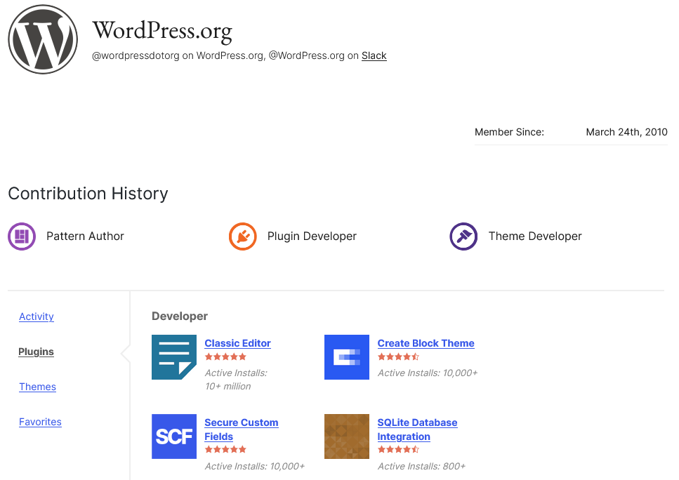Click the Theme Developer brush badge icon
Viewport: 679px width, 480px height.
tap(463, 236)
